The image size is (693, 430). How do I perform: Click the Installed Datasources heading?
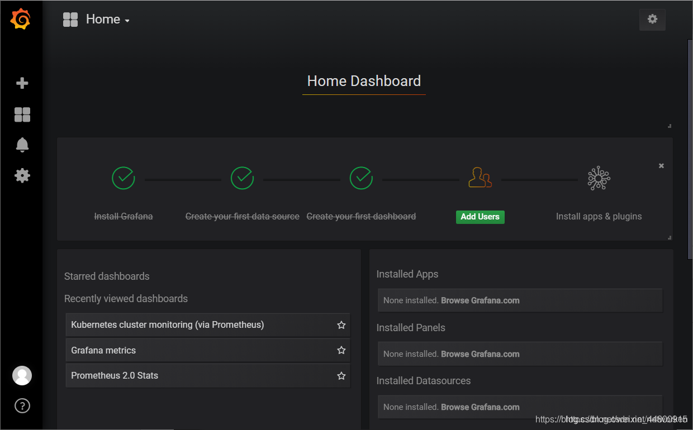click(424, 381)
